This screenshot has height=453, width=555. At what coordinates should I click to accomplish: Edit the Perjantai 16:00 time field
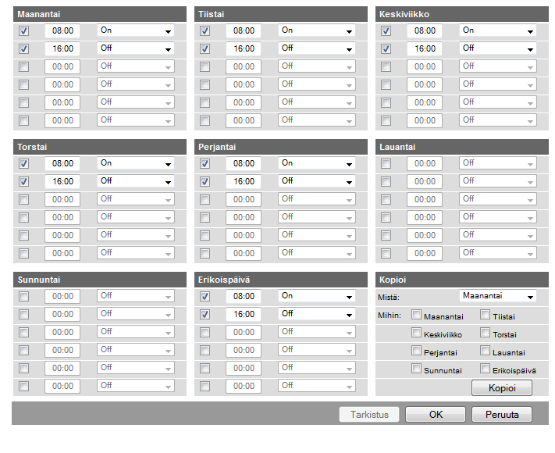point(244,182)
